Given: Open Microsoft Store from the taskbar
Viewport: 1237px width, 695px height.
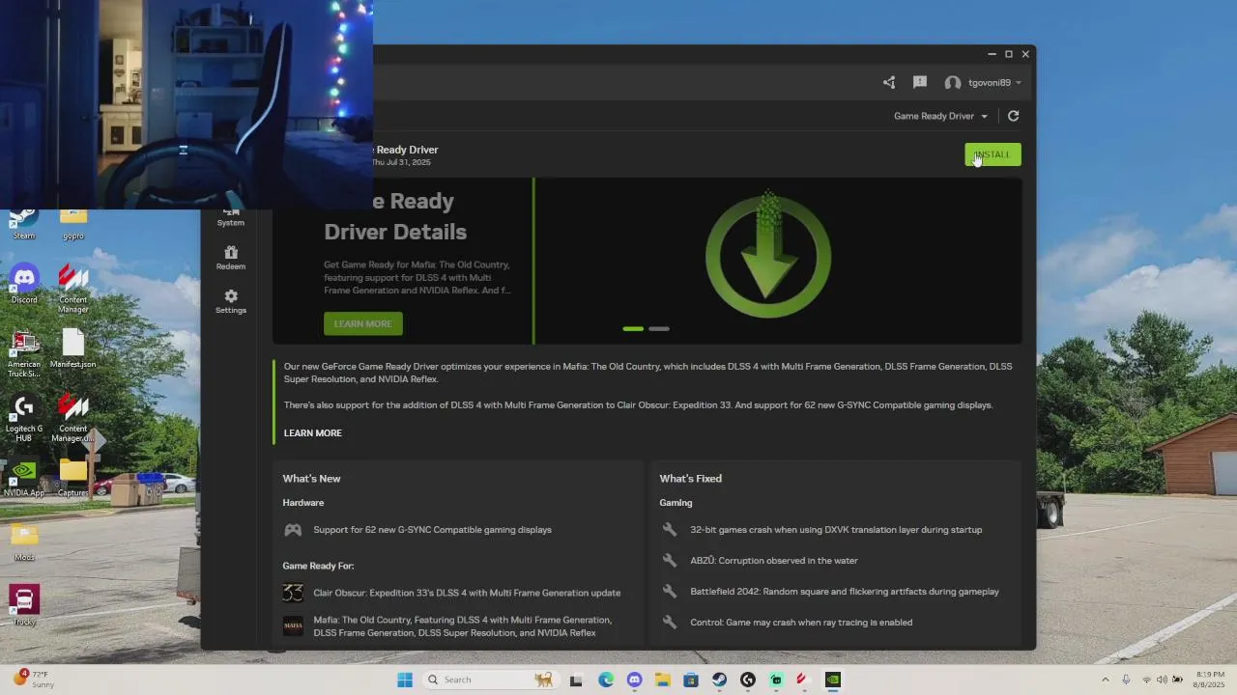Looking at the screenshot, I should [x=691, y=680].
